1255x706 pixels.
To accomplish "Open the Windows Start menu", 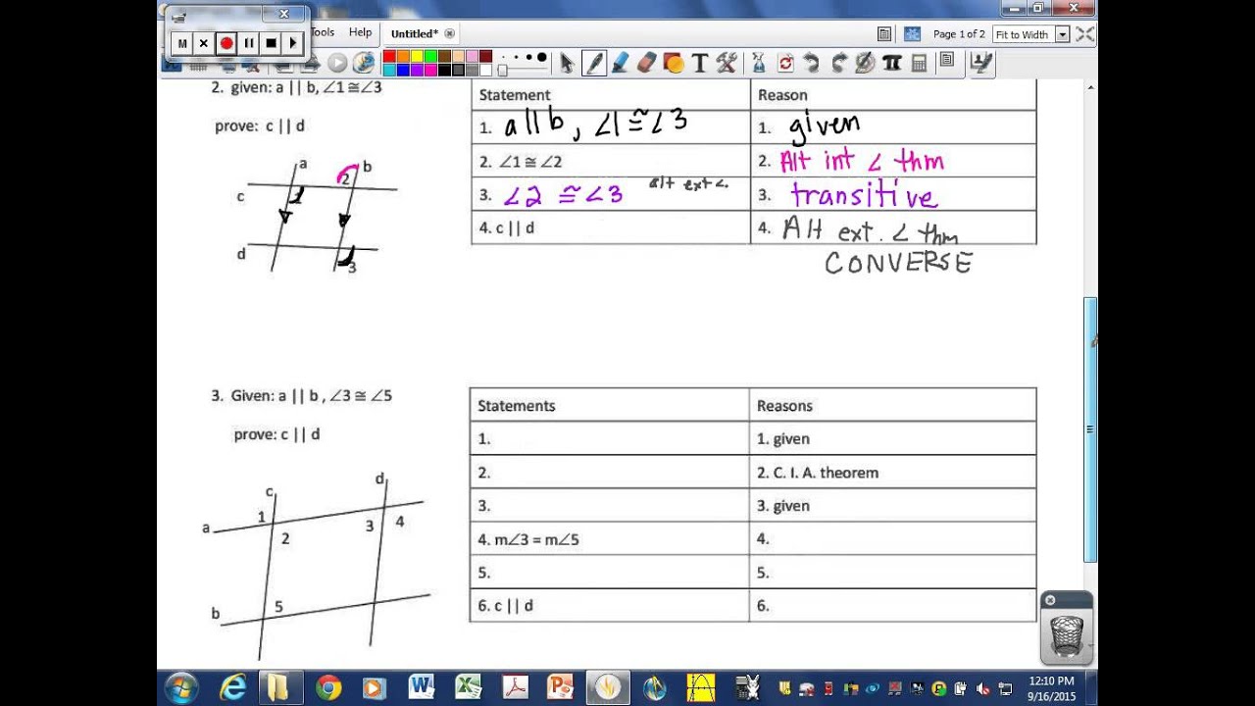I will [x=181, y=687].
